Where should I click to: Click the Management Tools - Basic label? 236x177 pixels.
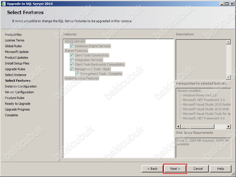(92, 69)
